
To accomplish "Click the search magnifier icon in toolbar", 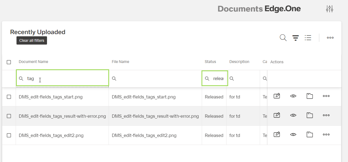I will click(283, 38).
